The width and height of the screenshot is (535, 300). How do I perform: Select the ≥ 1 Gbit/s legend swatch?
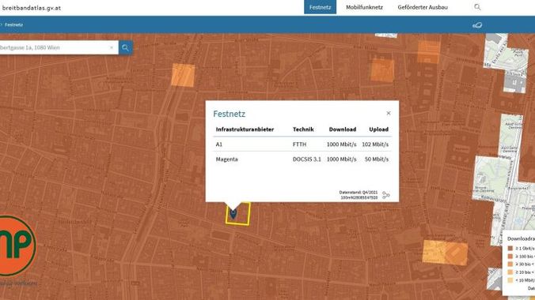510,249
